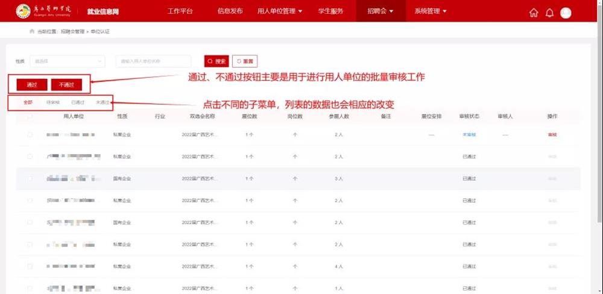Open the 工作平台 menu item
This screenshot has width=603, height=294.
(x=180, y=11)
